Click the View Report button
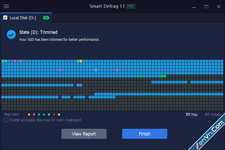The width and height of the screenshot is (225, 150). [x=84, y=134]
